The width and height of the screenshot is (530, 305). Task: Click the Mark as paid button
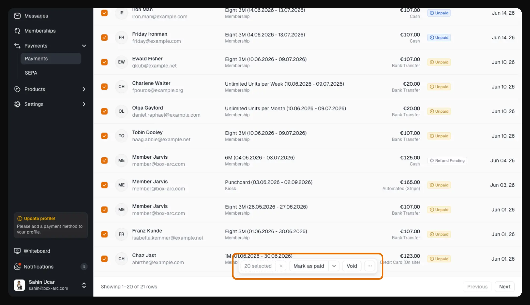click(x=309, y=266)
